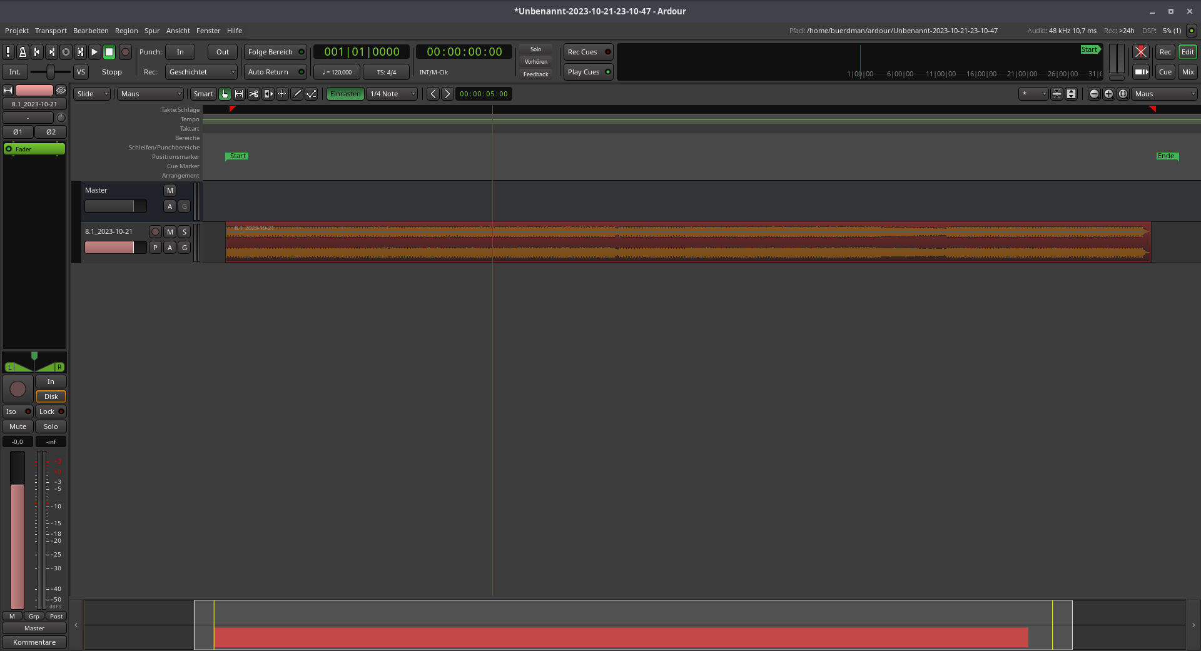Viewport: 1201px width, 651px height.
Task: Toggle Auto Return option
Action: tap(275, 72)
